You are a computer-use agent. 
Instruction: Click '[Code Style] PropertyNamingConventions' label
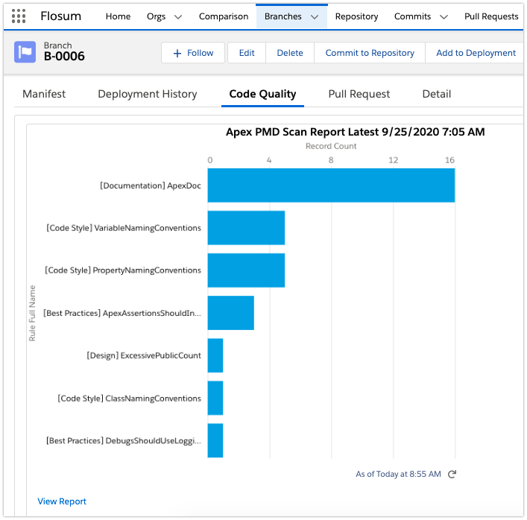pyautogui.click(x=123, y=270)
